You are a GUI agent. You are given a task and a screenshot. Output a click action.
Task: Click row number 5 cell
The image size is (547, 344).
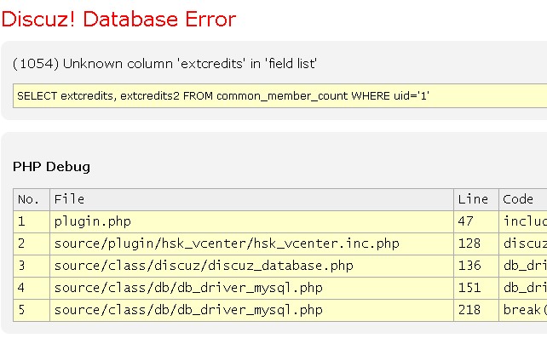(32, 310)
